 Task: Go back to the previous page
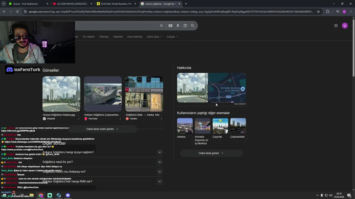[4, 12]
